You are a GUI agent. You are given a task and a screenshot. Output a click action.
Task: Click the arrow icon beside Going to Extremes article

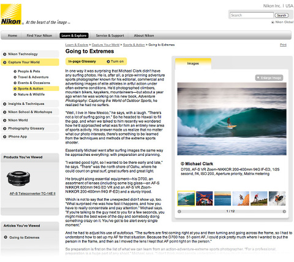pos(6,237)
